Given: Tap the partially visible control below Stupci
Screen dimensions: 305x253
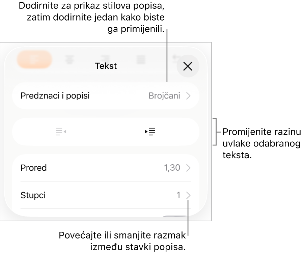Looking at the screenshot, I should coord(175,216).
